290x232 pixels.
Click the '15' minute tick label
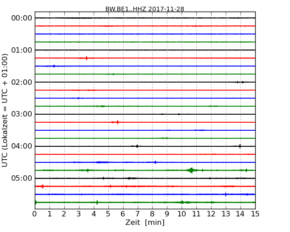[x=255, y=214]
